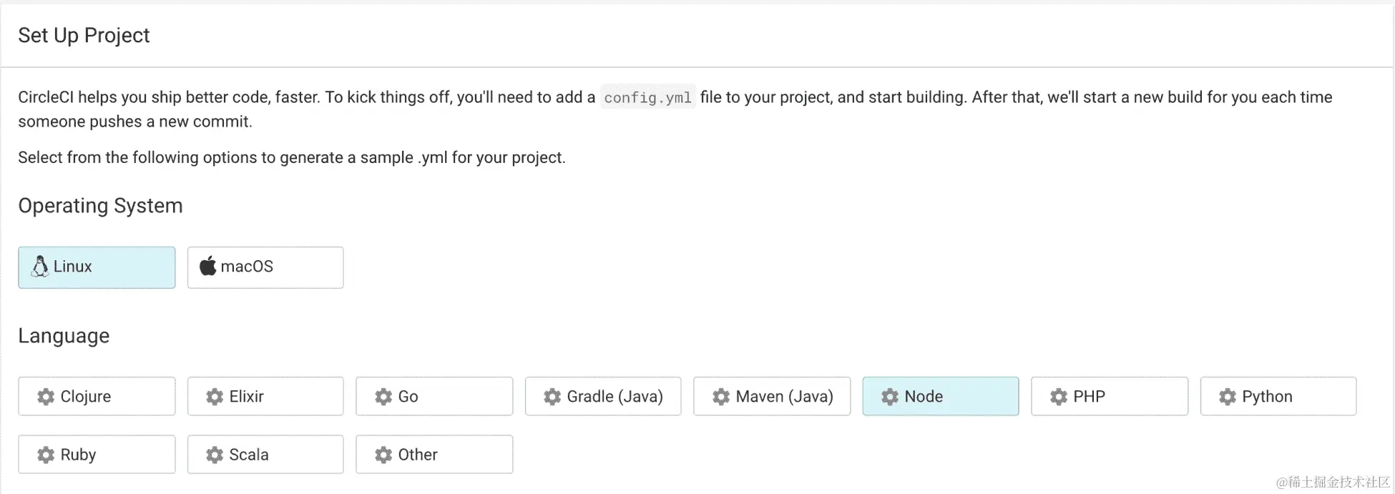Click the gear icon beside Python
This screenshot has height=494, width=1395.
tap(1228, 397)
